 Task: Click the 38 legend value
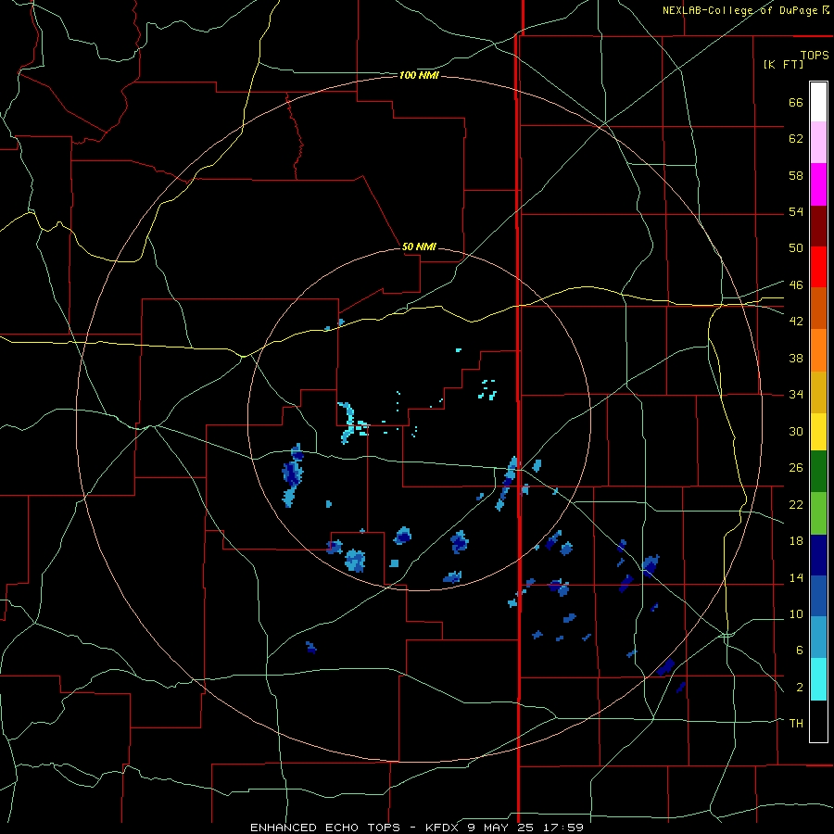[796, 358]
